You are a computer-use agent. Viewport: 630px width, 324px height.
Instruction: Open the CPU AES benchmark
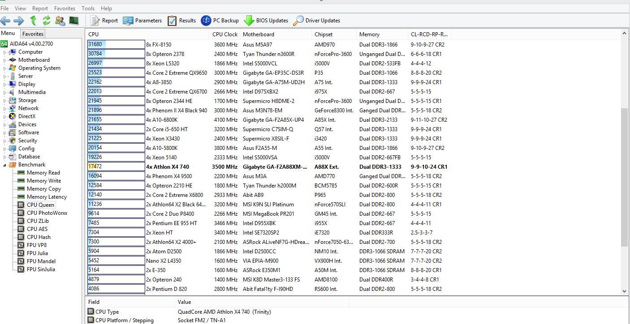(x=33, y=229)
